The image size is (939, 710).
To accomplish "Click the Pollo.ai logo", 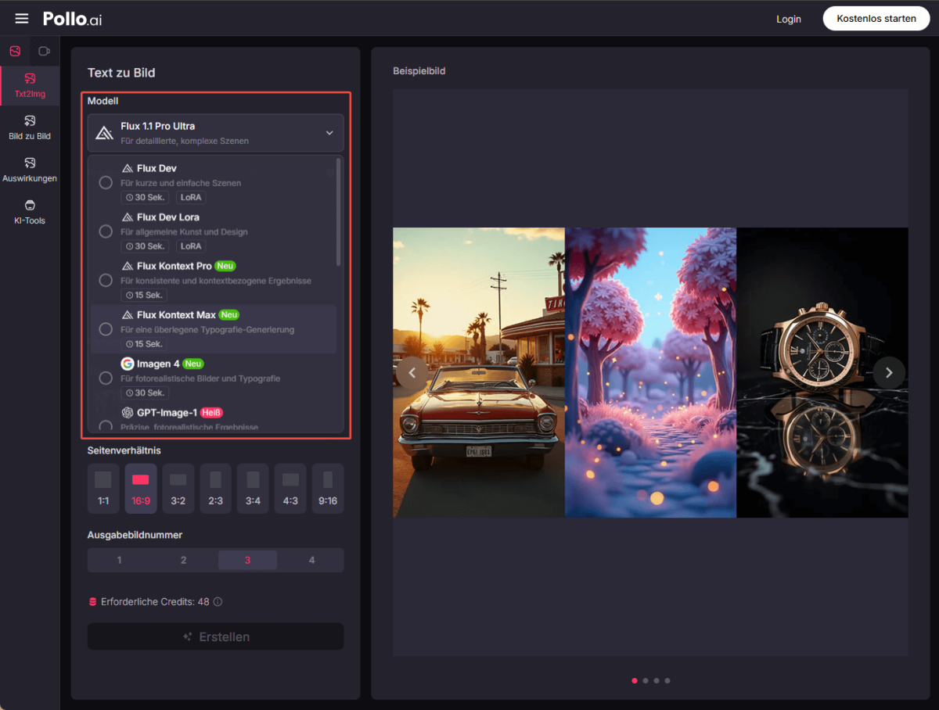I will tap(72, 19).
